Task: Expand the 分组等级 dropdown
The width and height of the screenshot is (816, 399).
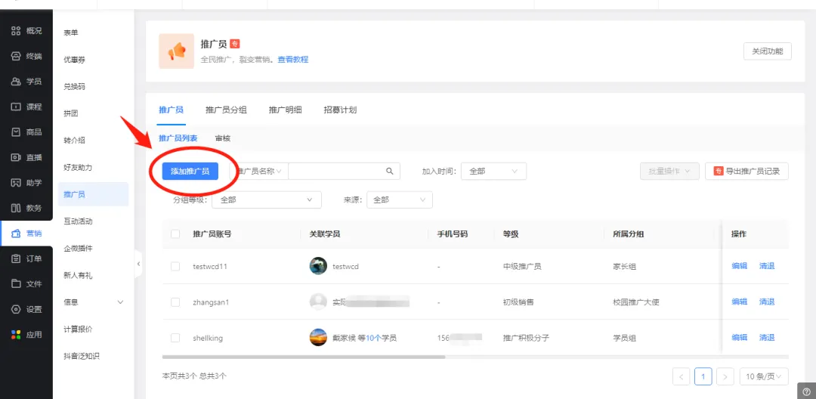Action: [266, 199]
